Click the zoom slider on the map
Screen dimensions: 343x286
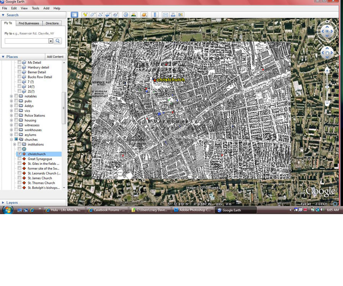[x=327, y=87]
